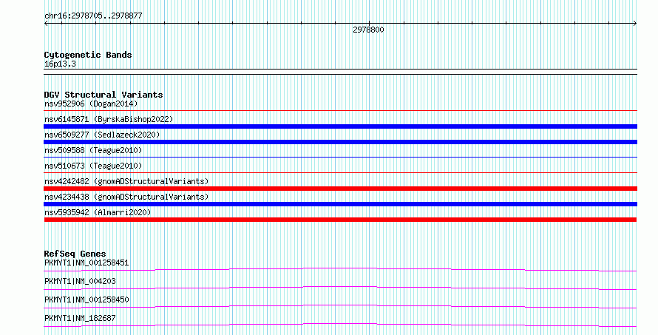
Task: Click the blue bar for nsv6509277
Action: (x=340, y=142)
